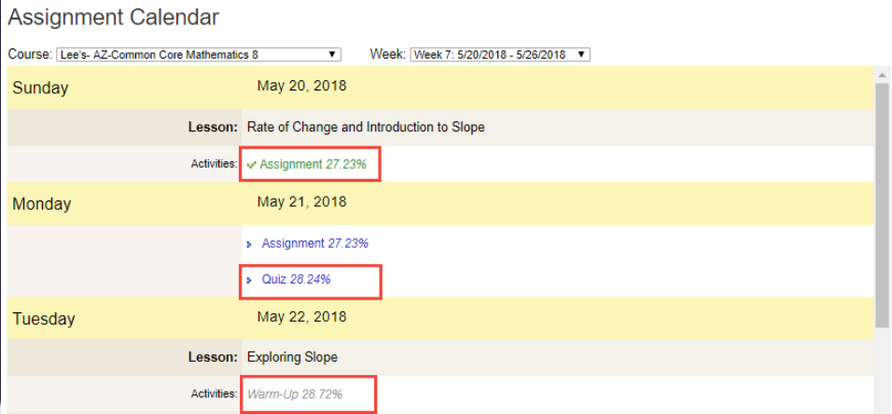Click the May 22, 2018 date
This screenshot has width=892, height=414.
(301, 317)
